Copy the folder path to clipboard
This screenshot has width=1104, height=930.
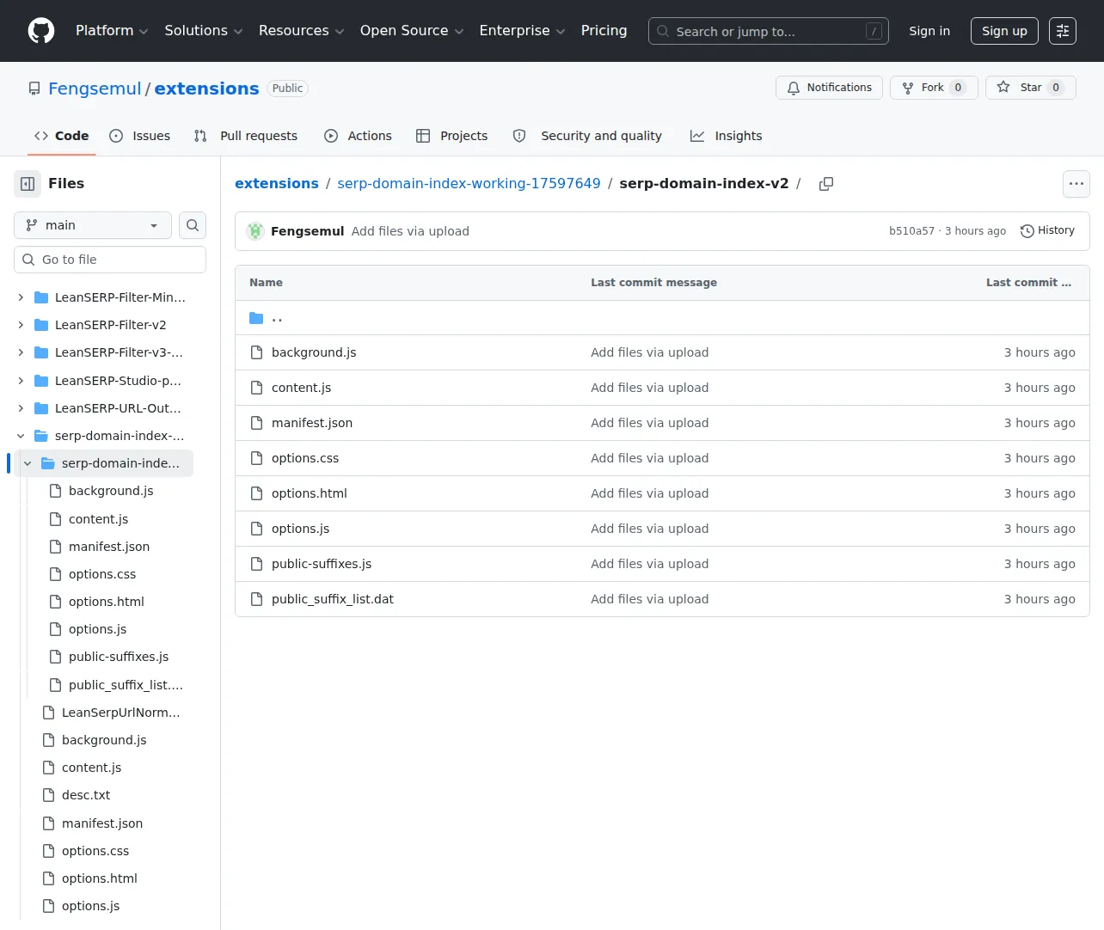coord(826,184)
